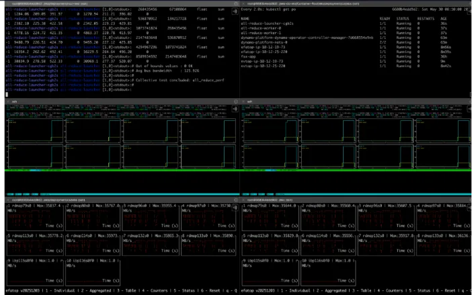Click '6 - Reset' in right efatop footer
Image resolution: width=472 pixels, height=295 pixels.
pos(446,290)
